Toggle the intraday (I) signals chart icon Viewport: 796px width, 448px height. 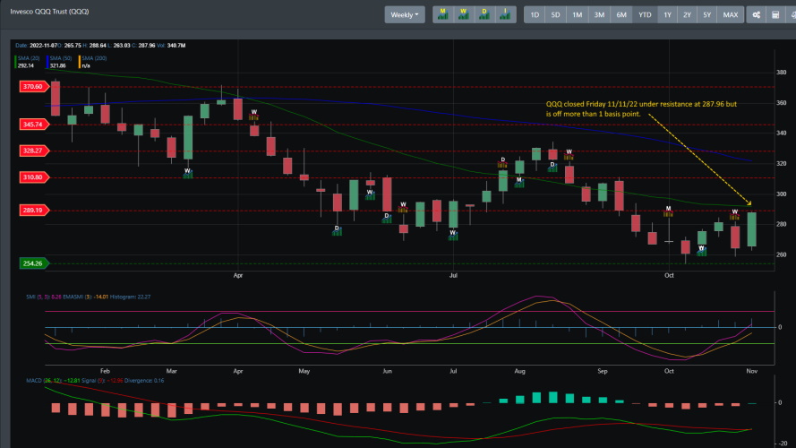(505, 14)
